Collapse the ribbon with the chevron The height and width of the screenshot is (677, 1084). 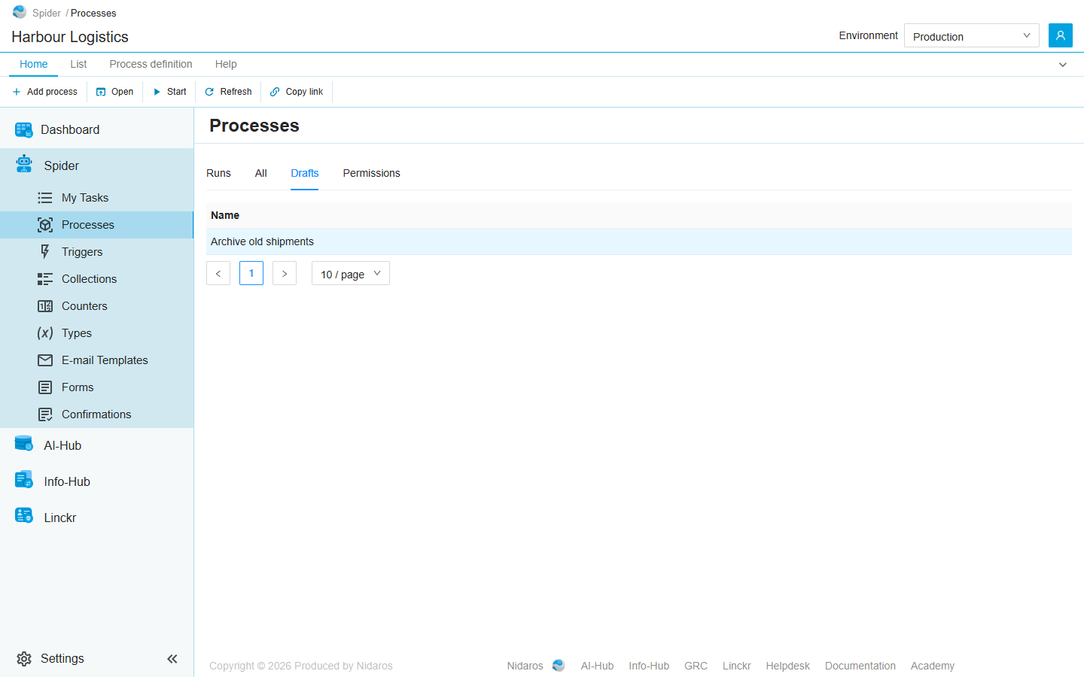point(1063,65)
